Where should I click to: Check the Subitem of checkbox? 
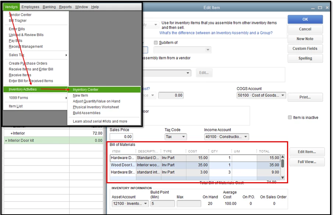[156, 42]
